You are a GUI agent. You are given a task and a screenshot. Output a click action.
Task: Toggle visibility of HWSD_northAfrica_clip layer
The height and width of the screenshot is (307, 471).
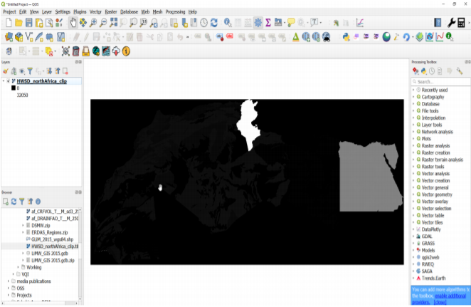click(x=9, y=81)
